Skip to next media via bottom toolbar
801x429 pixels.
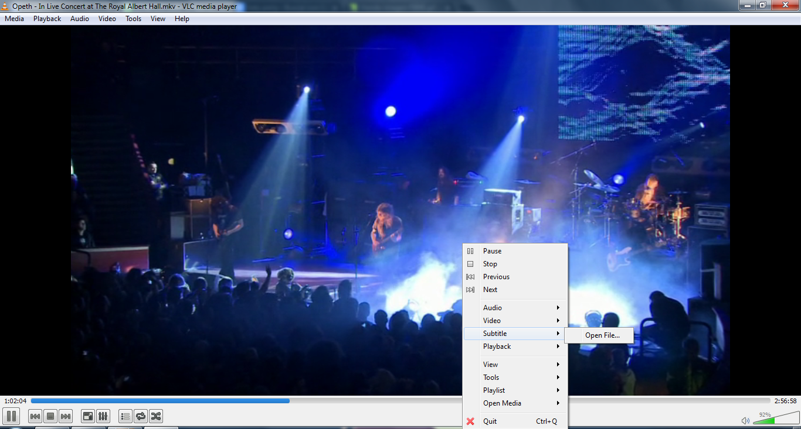[x=66, y=416]
